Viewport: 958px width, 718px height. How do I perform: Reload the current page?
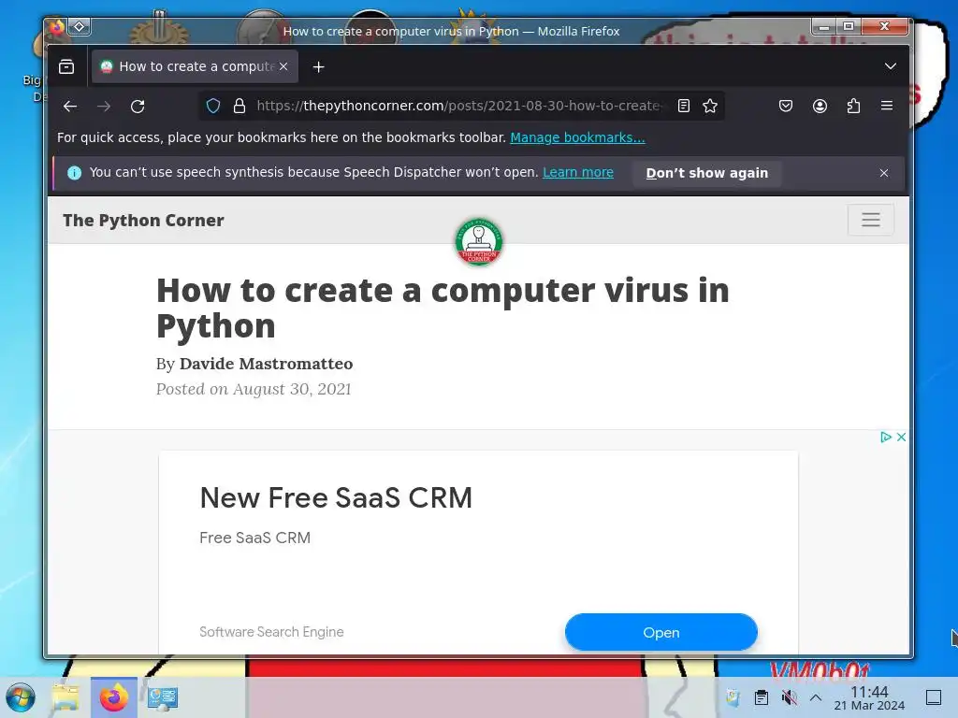pyautogui.click(x=138, y=107)
